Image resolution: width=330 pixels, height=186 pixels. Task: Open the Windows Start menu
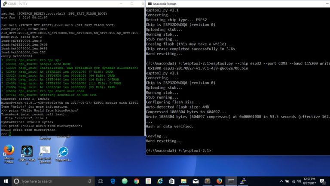point(6,181)
